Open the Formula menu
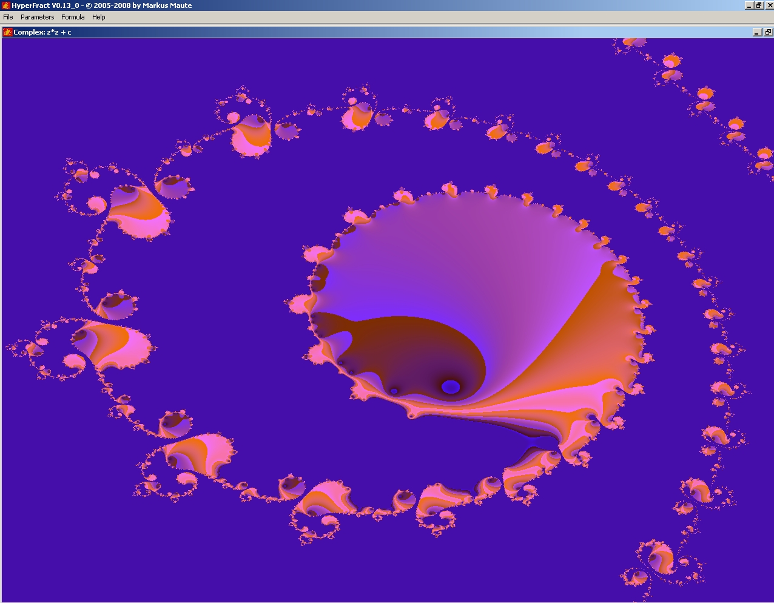 tap(73, 17)
